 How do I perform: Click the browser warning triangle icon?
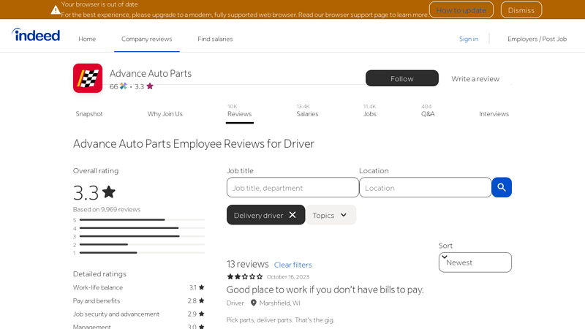coord(56,10)
